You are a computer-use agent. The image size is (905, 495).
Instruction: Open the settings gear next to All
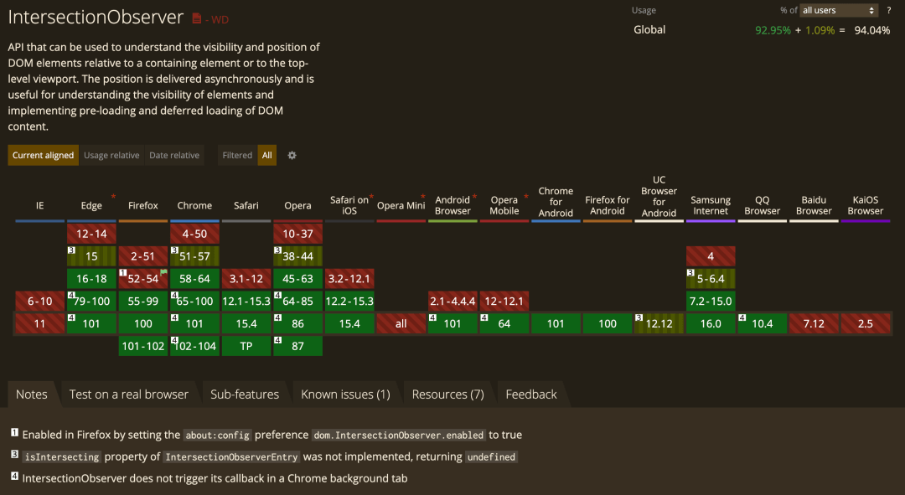tap(292, 155)
